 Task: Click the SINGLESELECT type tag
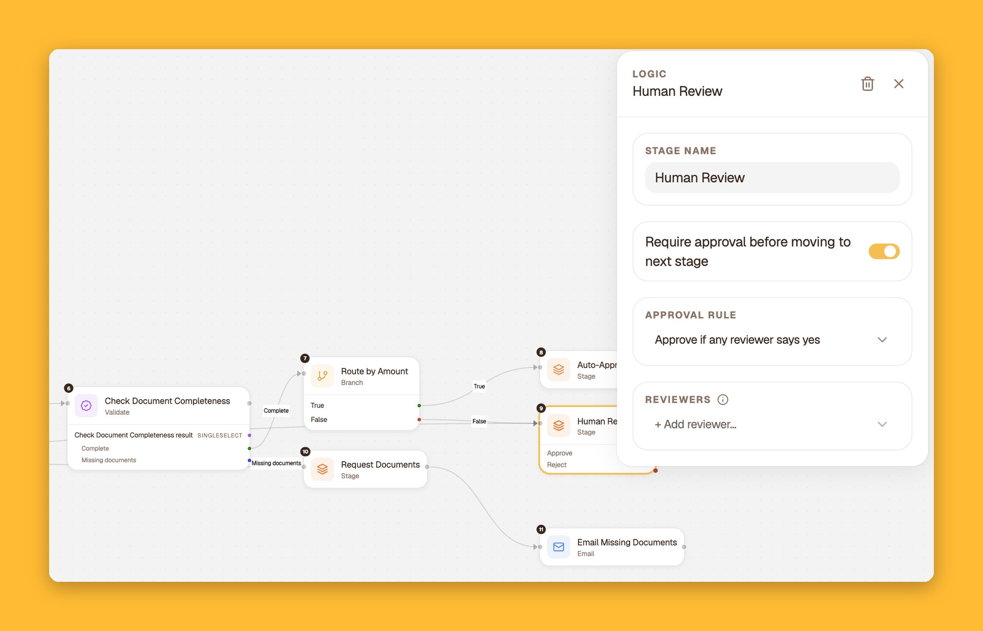pos(220,435)
